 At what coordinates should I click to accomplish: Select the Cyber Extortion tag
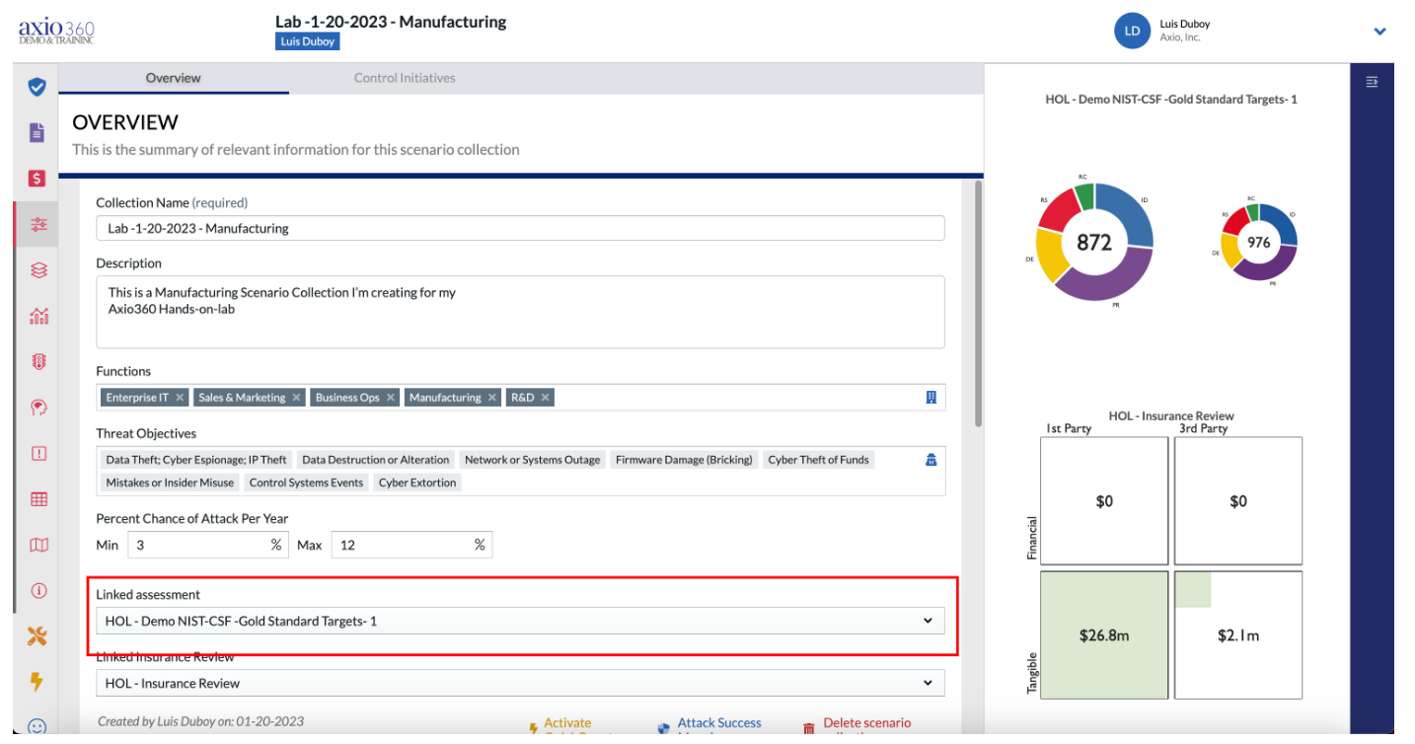(x=417, y=483)
